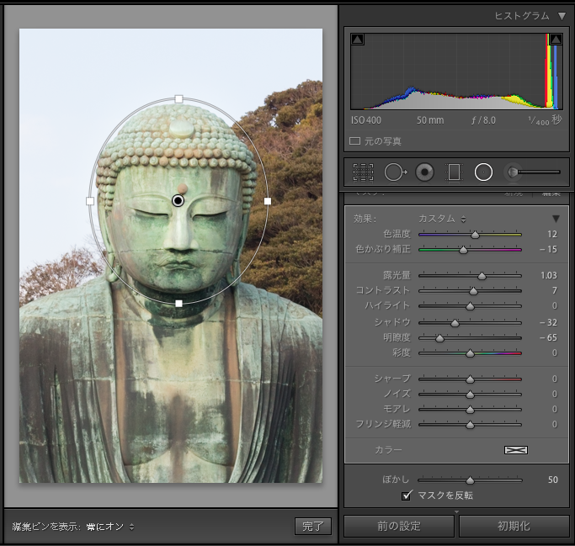Click the 前の設定 button
The width and height of the screenshot is (575, 546).
coord(398,526)
